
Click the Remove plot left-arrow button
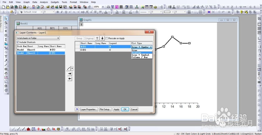coord(70,79)
